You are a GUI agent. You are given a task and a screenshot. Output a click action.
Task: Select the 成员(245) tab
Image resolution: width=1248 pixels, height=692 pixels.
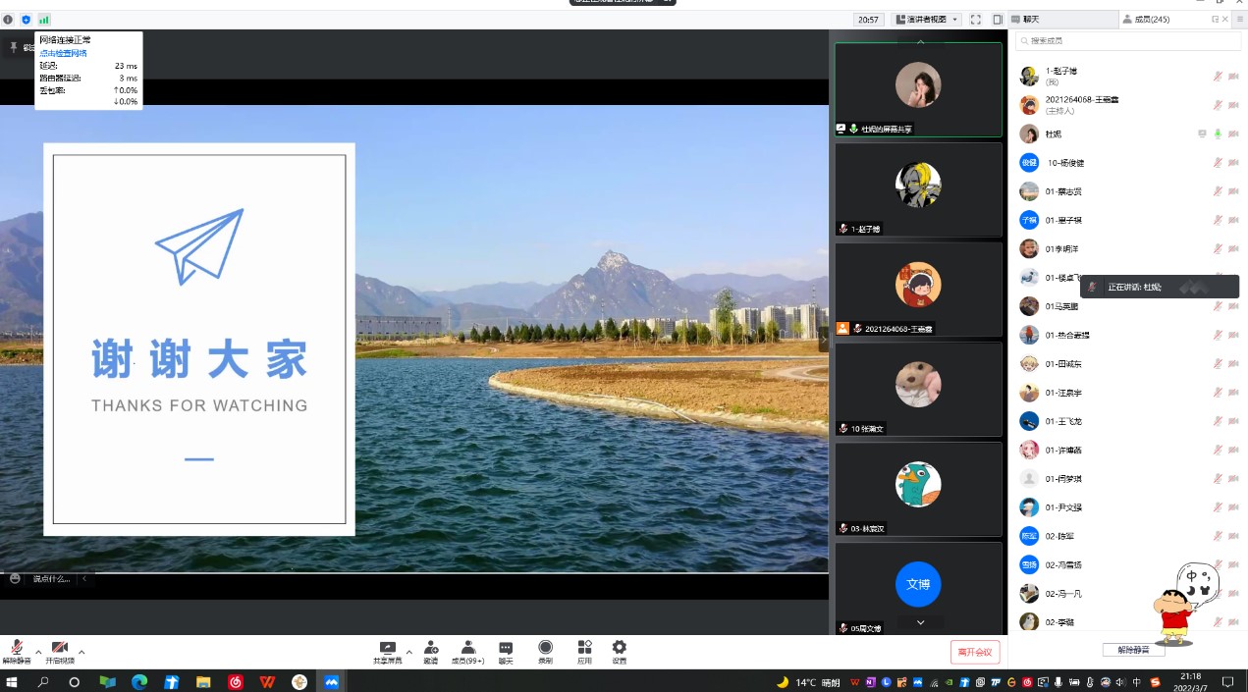pos(1151,20)
